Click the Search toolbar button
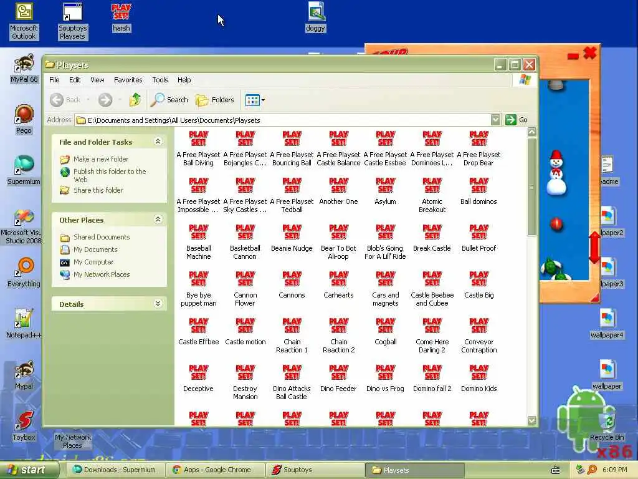Image resolution: width=638 pixels, height=479 pixels. click(x=169, y=100)
